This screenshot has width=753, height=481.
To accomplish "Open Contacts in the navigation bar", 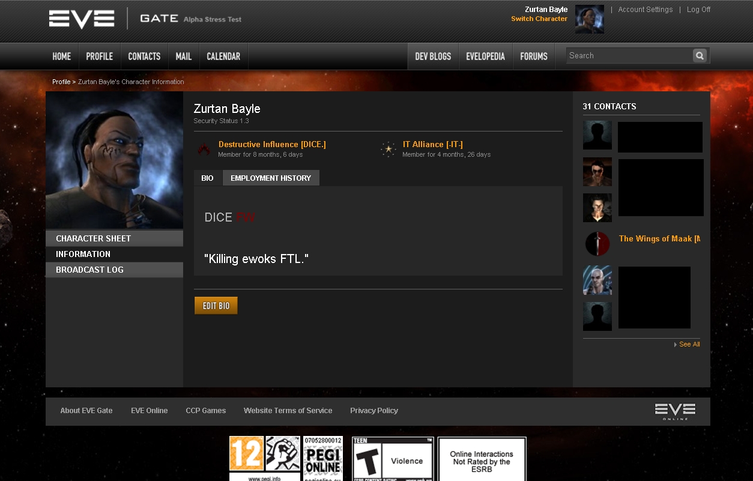I will point(144,56).
